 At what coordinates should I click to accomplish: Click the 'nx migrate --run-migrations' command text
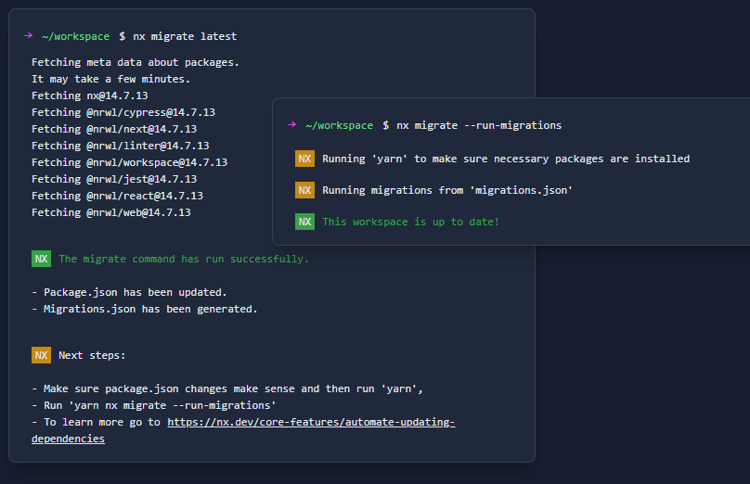(x=479, y=125)
